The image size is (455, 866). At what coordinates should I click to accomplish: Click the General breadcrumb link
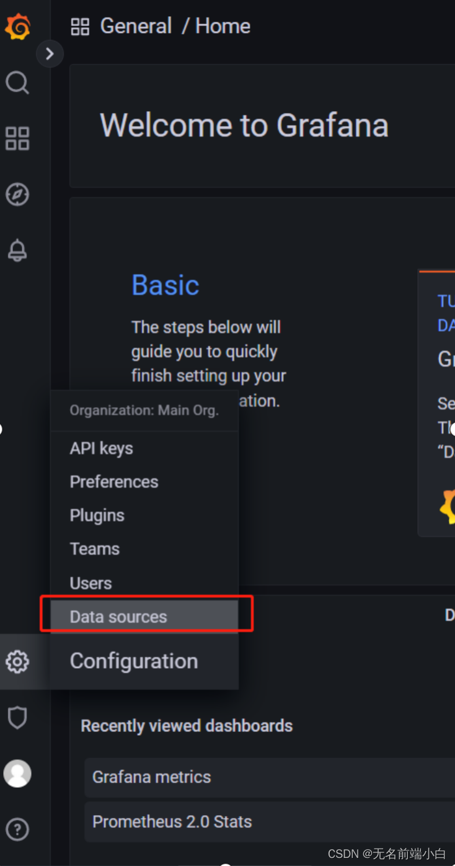pyautogui.click(x=136, y=26)
